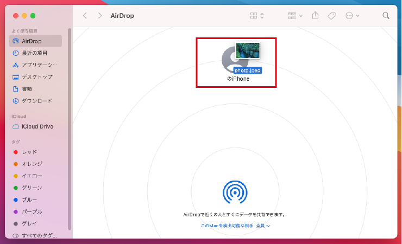The height and width of the screenshot is (244, 402).
Task: Open 書類 in the sidebar
Action: click(35, 89)
